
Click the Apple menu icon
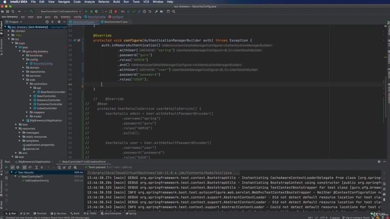point(4,2)
